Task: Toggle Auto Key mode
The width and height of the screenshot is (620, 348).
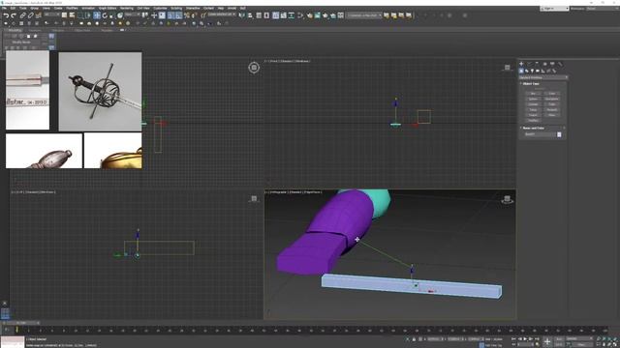Action: pos(559,339)
